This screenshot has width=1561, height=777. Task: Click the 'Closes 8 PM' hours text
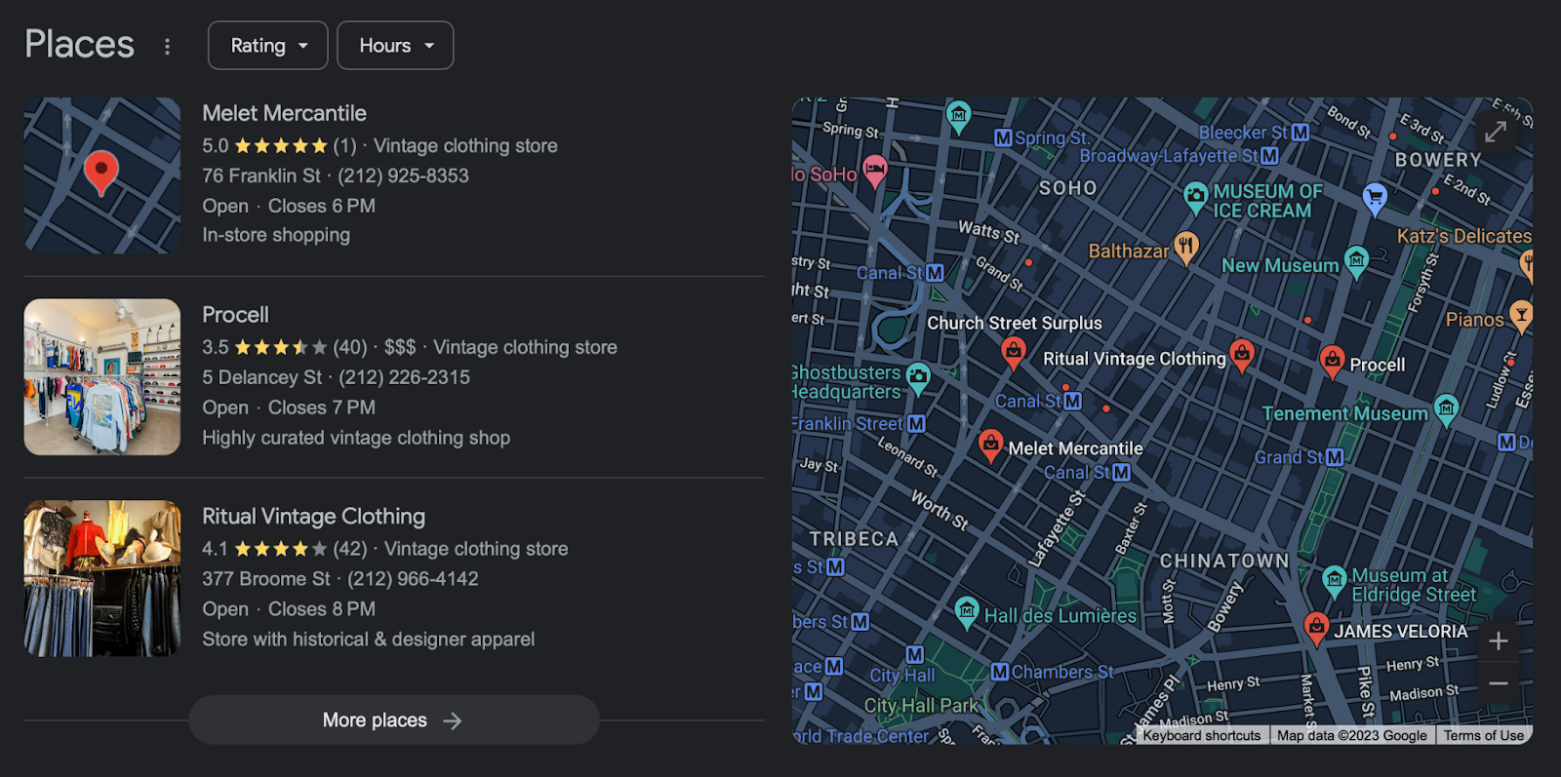[321, 609]
